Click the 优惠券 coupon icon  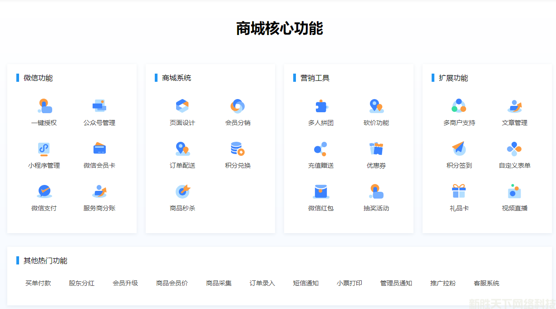[376, 149]
